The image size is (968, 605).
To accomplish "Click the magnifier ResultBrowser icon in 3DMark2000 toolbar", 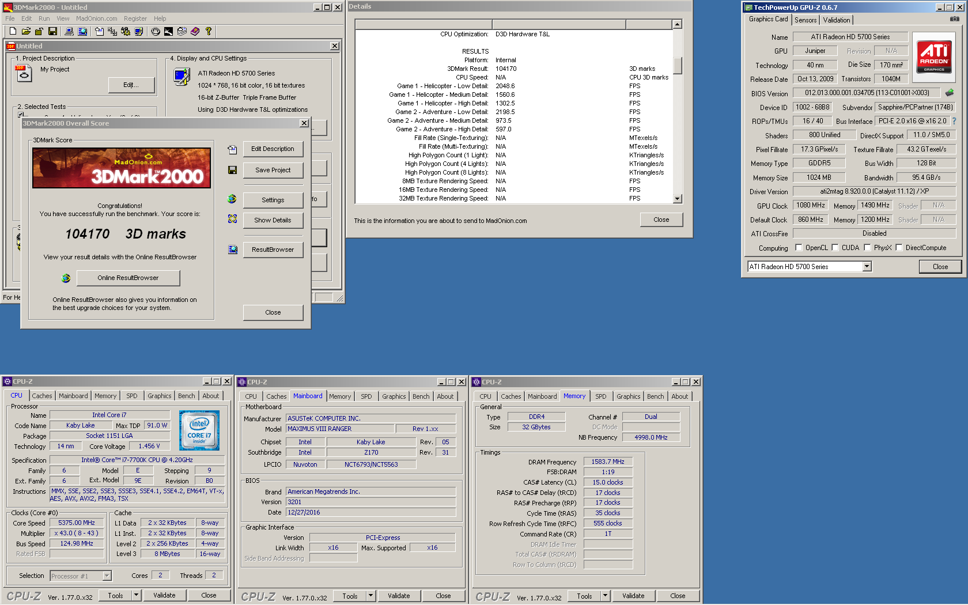I will [x=82, y=31].
